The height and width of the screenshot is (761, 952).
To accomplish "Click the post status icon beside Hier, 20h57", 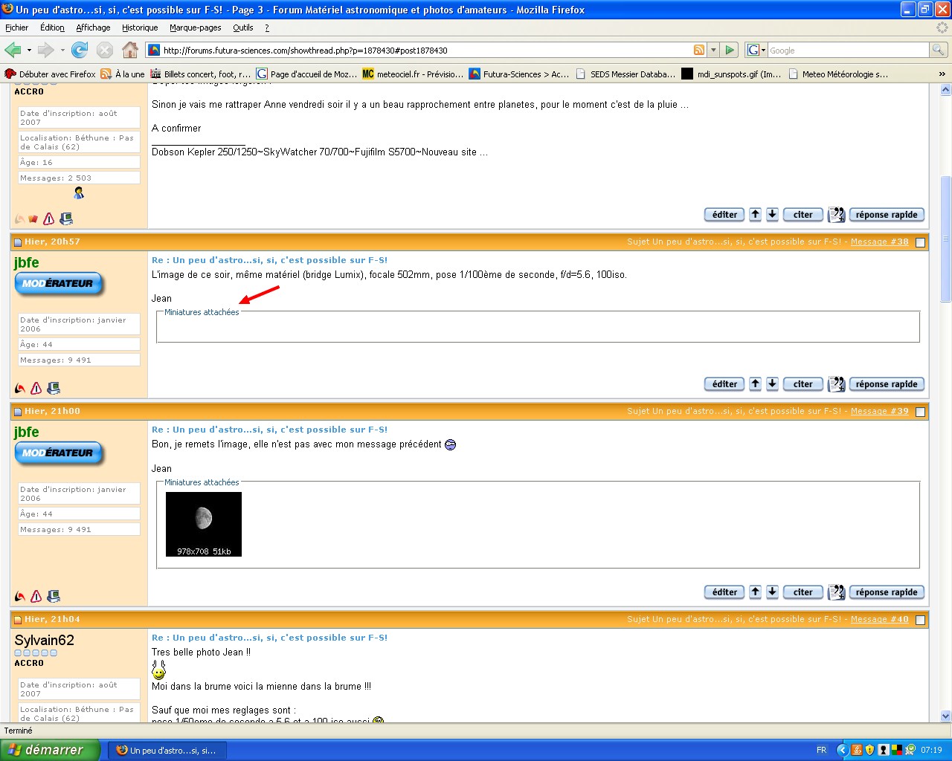I will click(x=18, y=242).
